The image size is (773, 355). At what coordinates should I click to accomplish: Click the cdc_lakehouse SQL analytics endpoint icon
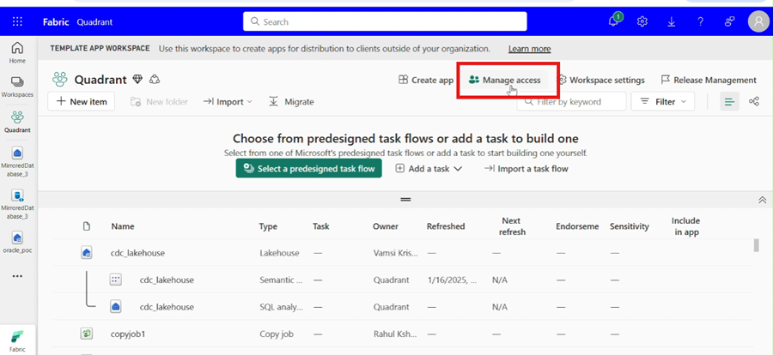(x=115, y=307)
